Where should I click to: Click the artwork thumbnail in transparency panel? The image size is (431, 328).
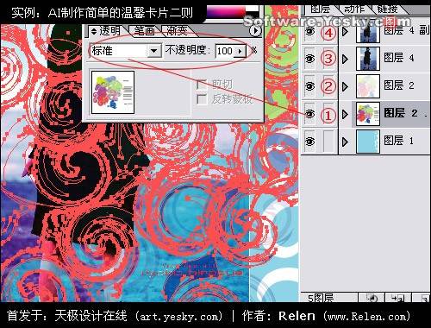point(113,92)
